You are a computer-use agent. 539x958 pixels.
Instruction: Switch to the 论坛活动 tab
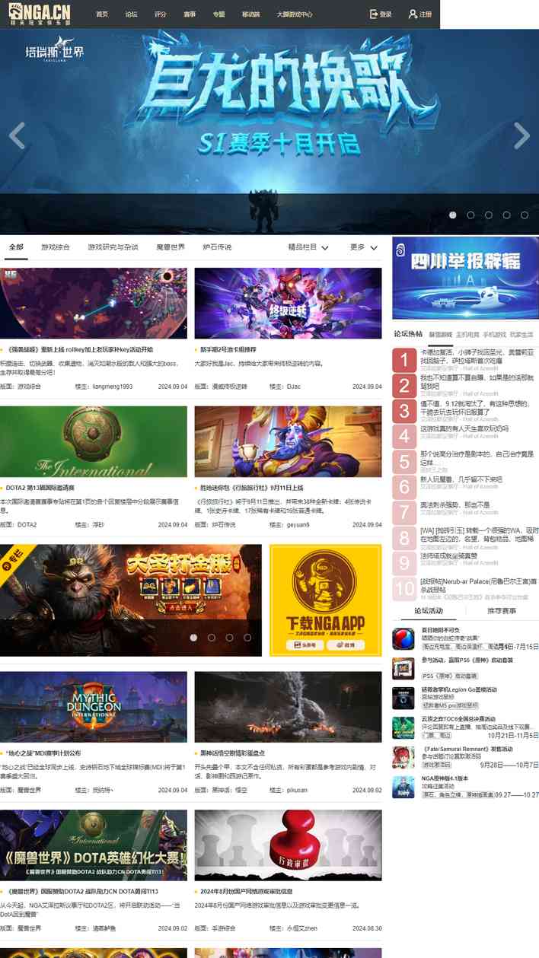(x=429, y=611)
